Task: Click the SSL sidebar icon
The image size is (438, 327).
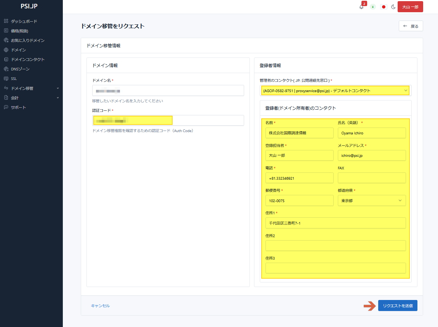Action: pyautogui.click(x=6, y=79)
